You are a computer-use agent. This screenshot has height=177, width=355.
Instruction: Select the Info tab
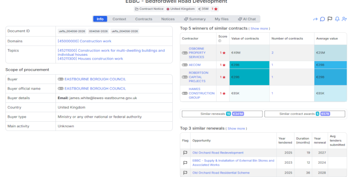100,19
